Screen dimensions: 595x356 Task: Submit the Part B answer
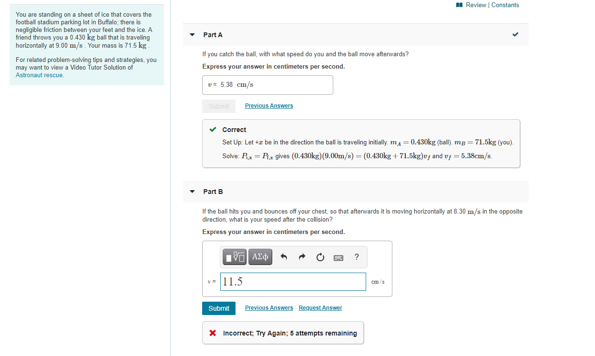coord(218,308)
